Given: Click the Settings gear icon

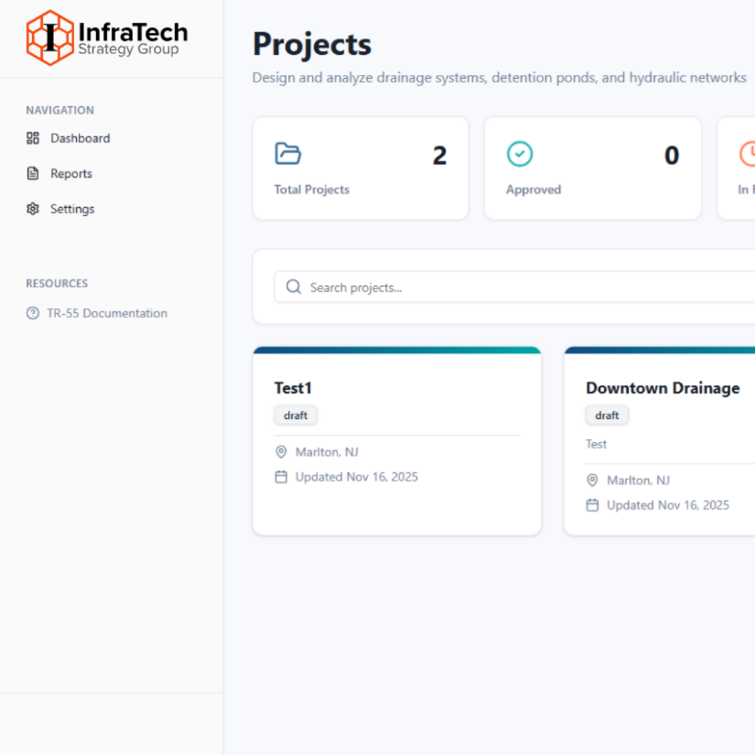Looking at the screenshot, I should pyautogui.click(x=33, y=209).
